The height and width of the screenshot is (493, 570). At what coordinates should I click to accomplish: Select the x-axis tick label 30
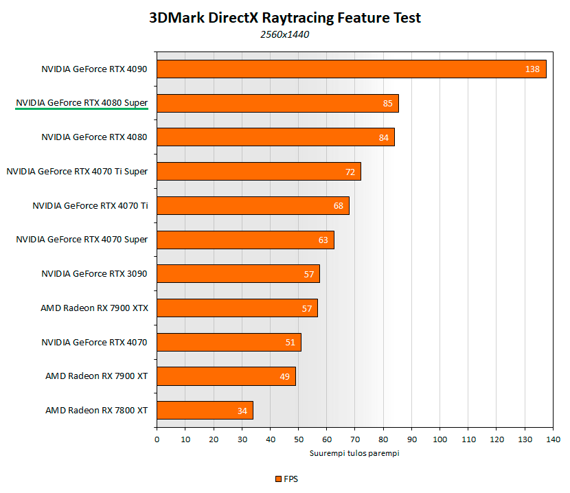click(x=242, y=439)
